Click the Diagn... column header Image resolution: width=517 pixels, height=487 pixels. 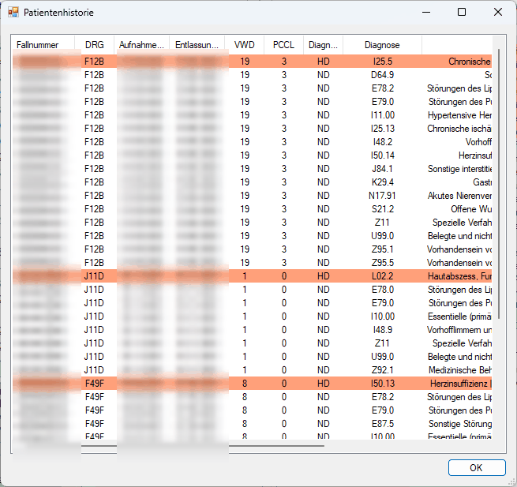[x=323, y=45]
